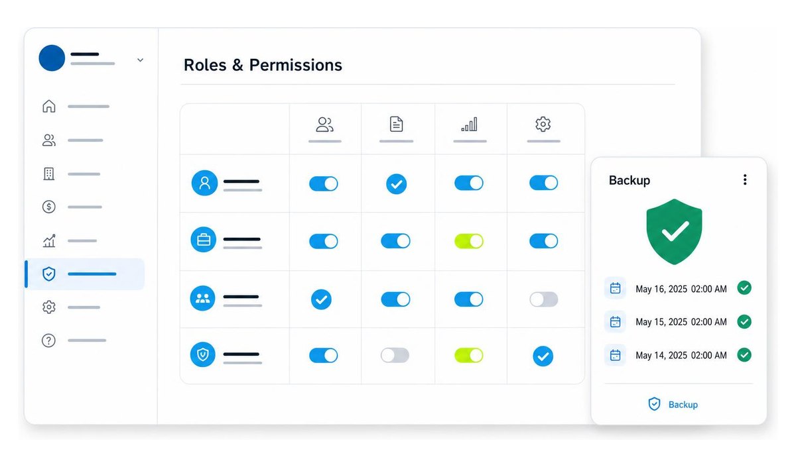
Task: Uncheck the round checkmark in the first role row
Action: 396,184
